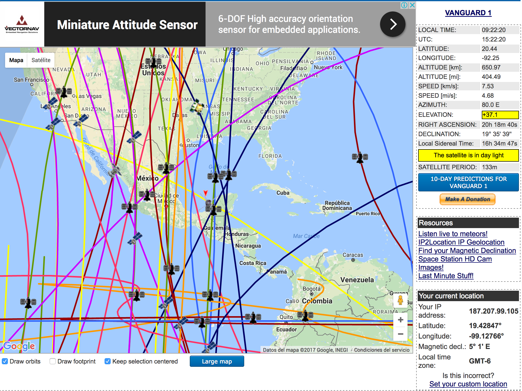The image size is (522, 391).
Task: Open Condiciones del servicio link on the map
Action: [x=382, y=350]
